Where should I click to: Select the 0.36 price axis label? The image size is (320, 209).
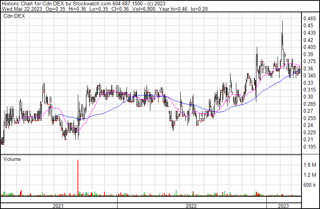(x=308, y=69)
